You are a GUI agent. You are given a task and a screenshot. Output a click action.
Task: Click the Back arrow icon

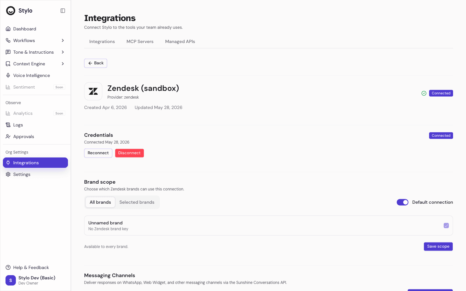(x=90, y=63)
